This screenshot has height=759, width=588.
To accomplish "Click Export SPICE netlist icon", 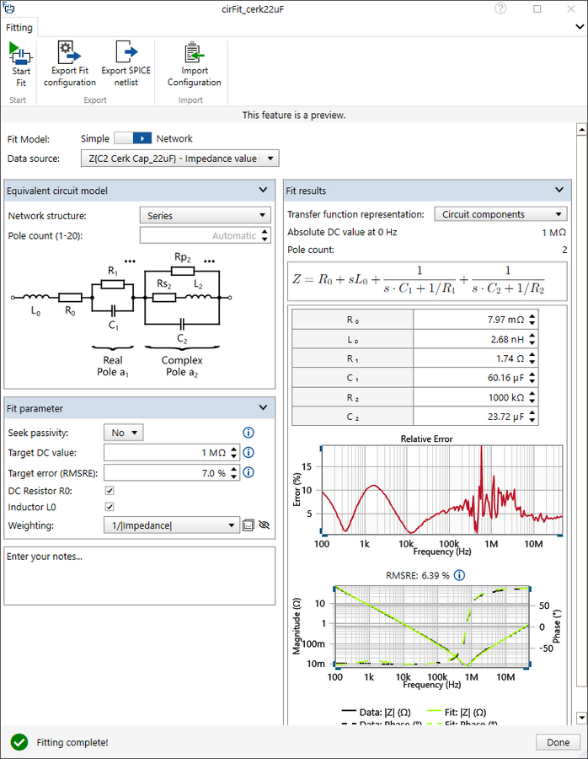I will pyautogui.click(x=126, y=51).
